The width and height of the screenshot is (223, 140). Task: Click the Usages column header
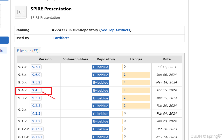pyautogui.click(x=136, y=59)
